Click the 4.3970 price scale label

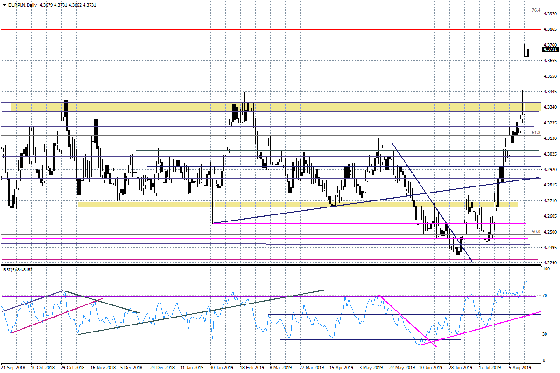point(550,14)
